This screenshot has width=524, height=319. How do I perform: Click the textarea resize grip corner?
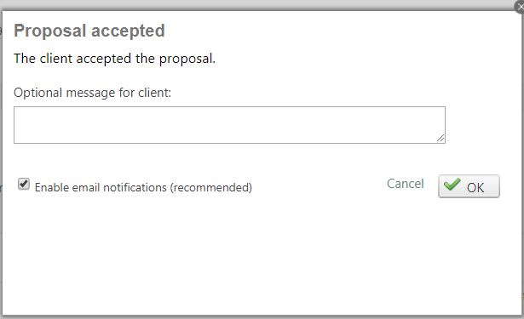(441, 138)
